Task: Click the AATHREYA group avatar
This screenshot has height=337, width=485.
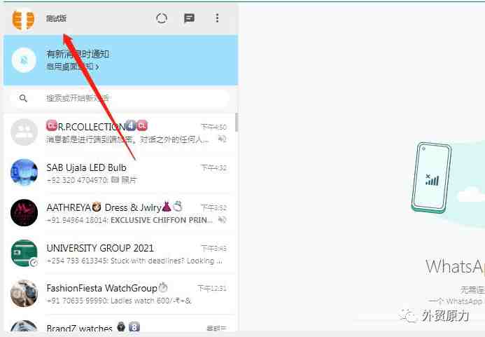Action: pyautogui.click(x=24, y=213)
